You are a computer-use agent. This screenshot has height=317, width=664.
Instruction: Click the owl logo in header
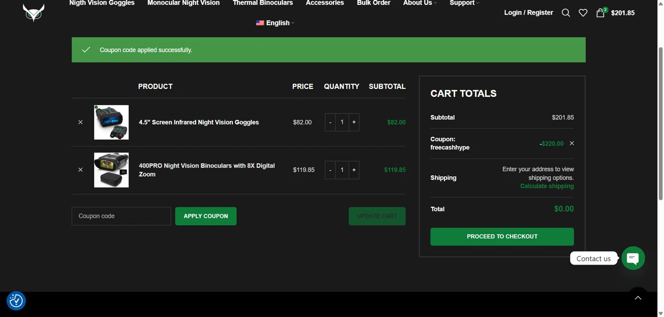[34, 13]
